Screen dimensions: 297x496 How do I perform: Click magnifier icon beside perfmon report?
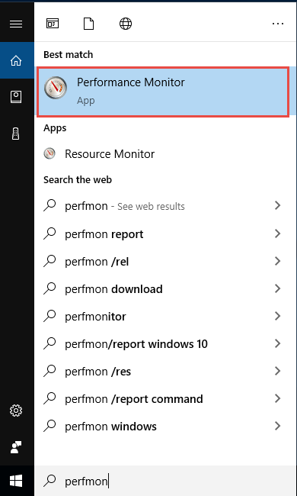pyautogui.click(x=49, y=234)
